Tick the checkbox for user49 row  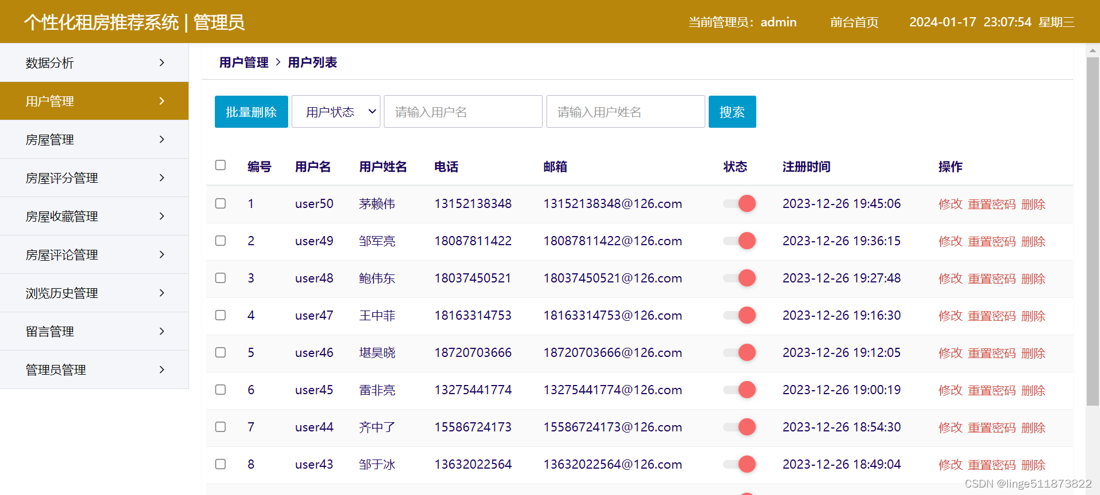click(221, 241)
